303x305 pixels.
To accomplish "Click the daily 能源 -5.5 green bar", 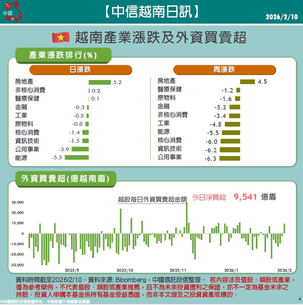I will [77, 157].
